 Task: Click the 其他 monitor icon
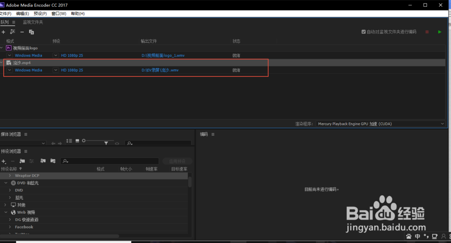pos(13,205)
